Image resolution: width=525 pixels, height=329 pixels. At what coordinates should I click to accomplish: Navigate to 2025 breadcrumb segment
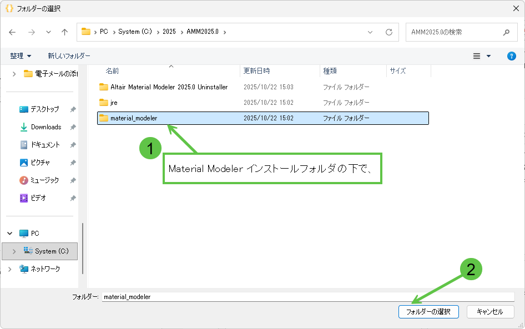(169, 32)
